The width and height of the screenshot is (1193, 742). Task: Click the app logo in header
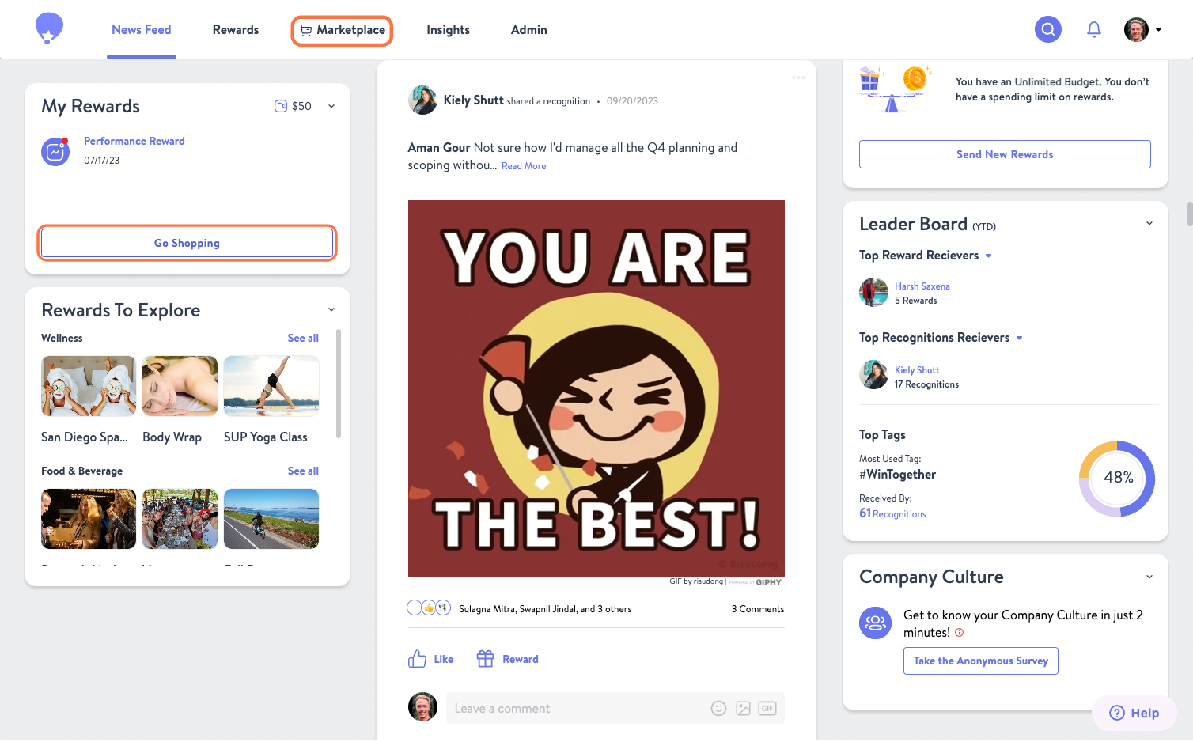click(x=49, y=28)
